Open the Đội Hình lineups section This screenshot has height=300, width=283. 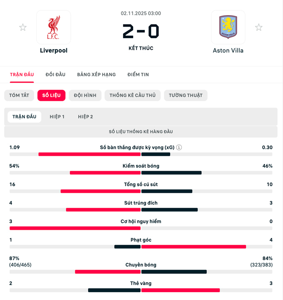(85, 96)
